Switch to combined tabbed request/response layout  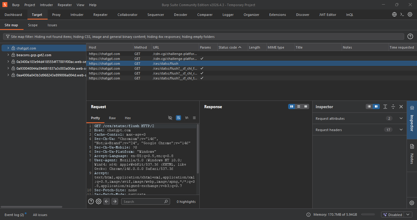click(306, 107)
